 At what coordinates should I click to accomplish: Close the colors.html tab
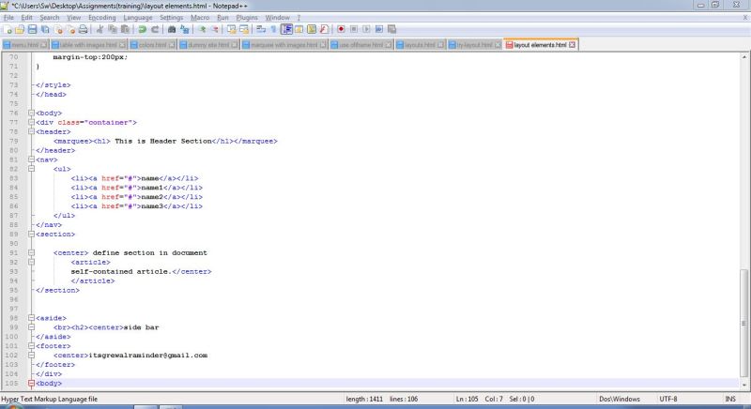coord(172,45)
